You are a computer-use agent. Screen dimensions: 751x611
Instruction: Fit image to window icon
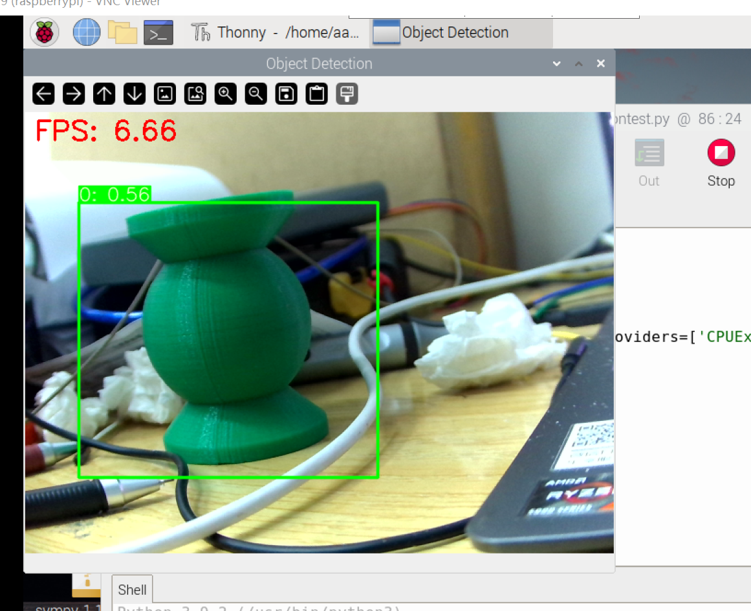(195, 94)
